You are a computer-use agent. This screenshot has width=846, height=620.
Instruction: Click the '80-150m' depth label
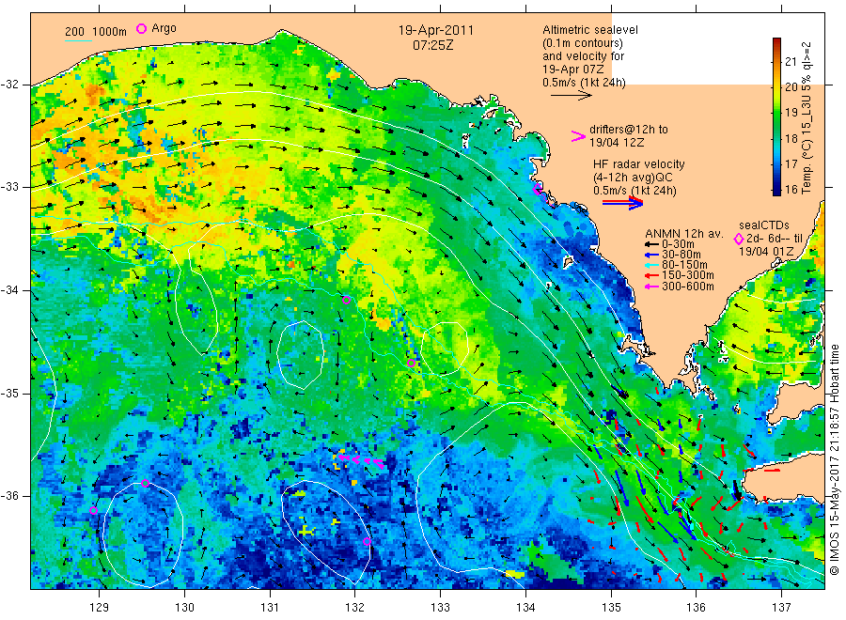pyautogui.click(x=684, y=265)
